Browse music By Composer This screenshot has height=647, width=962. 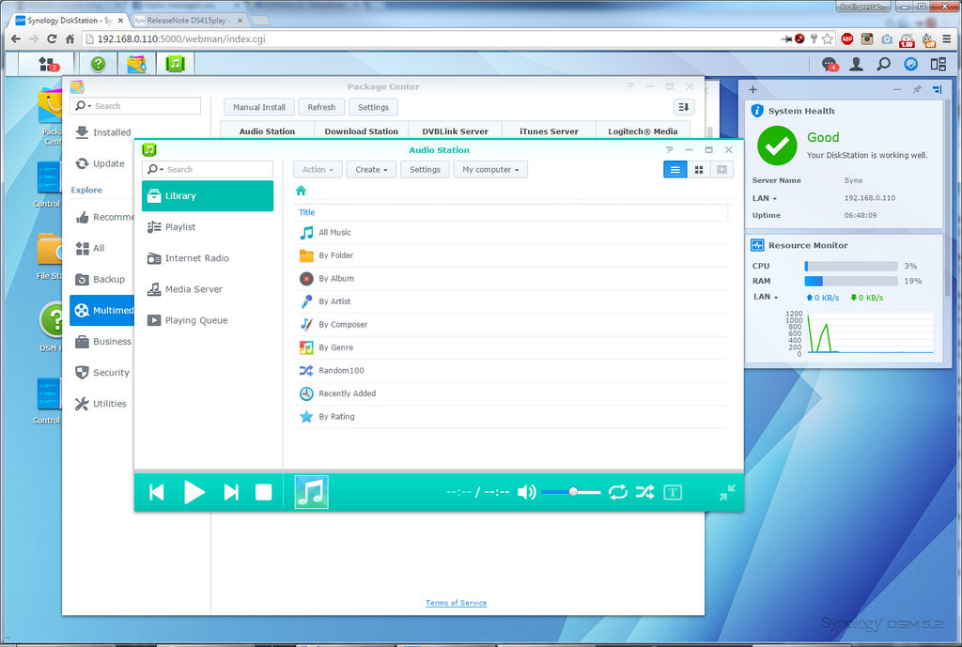tap(510, 324)
